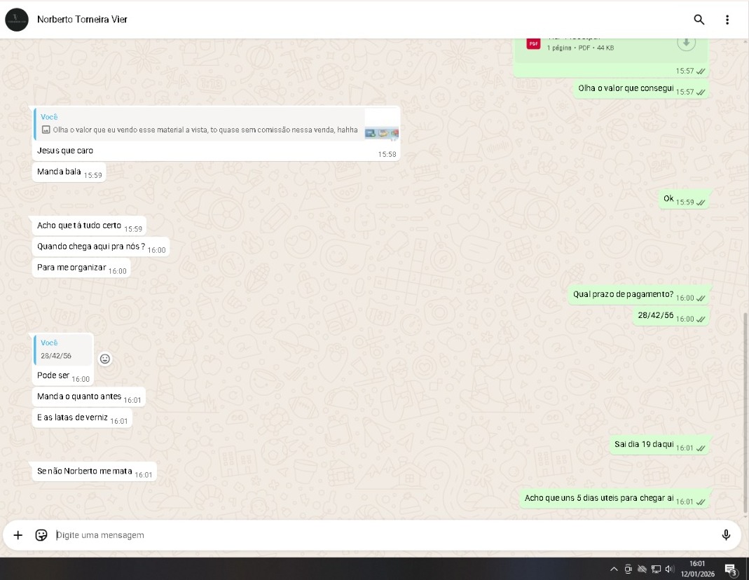The image size is (749, 580).
Task: Open search in the conversation
Action: tap(699, 20)
